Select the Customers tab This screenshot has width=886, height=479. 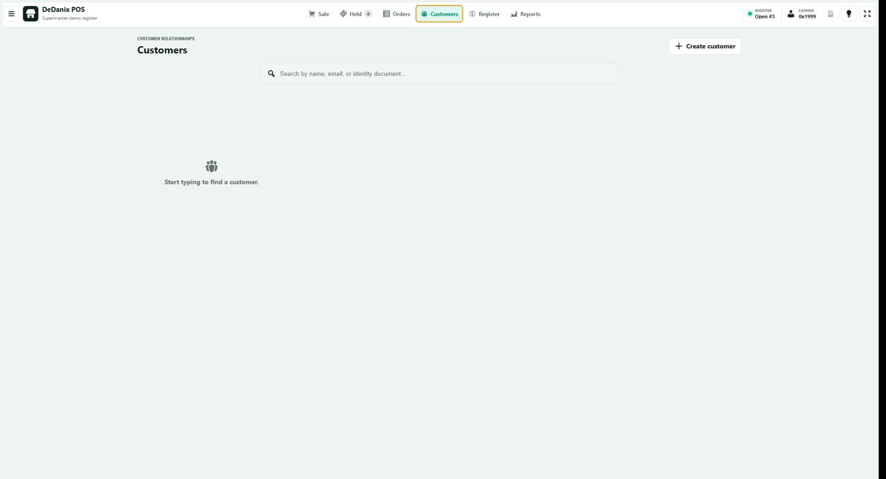point(439,14)
